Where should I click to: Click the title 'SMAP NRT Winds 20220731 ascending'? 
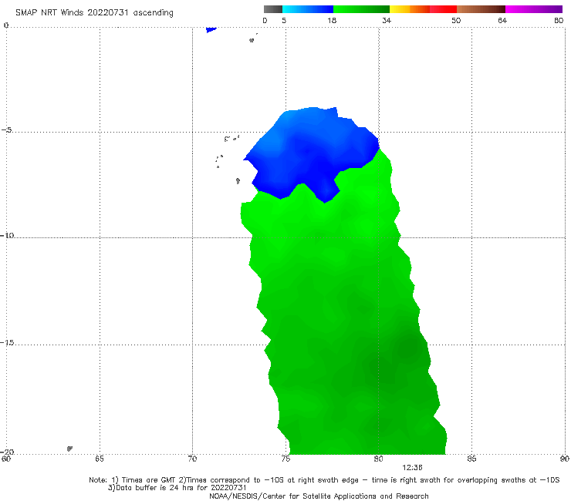[x=94, y=12]
